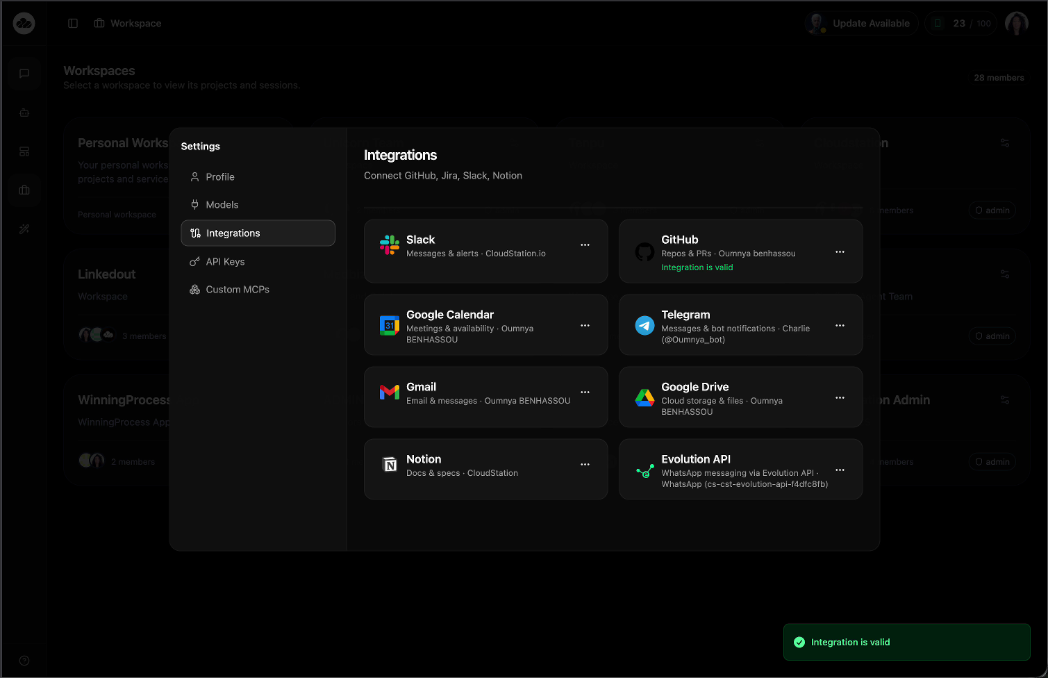Image resolution: width=1048 pixels, height=678 pixels.
Task: Click the Google Calendar card title
Action: (450, 315)
